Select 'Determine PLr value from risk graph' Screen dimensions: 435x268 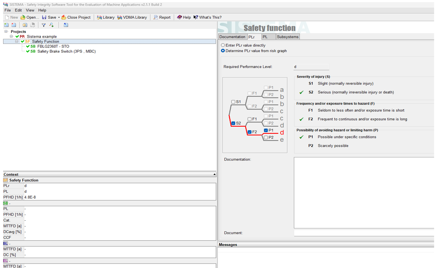[x=223, y=51]
